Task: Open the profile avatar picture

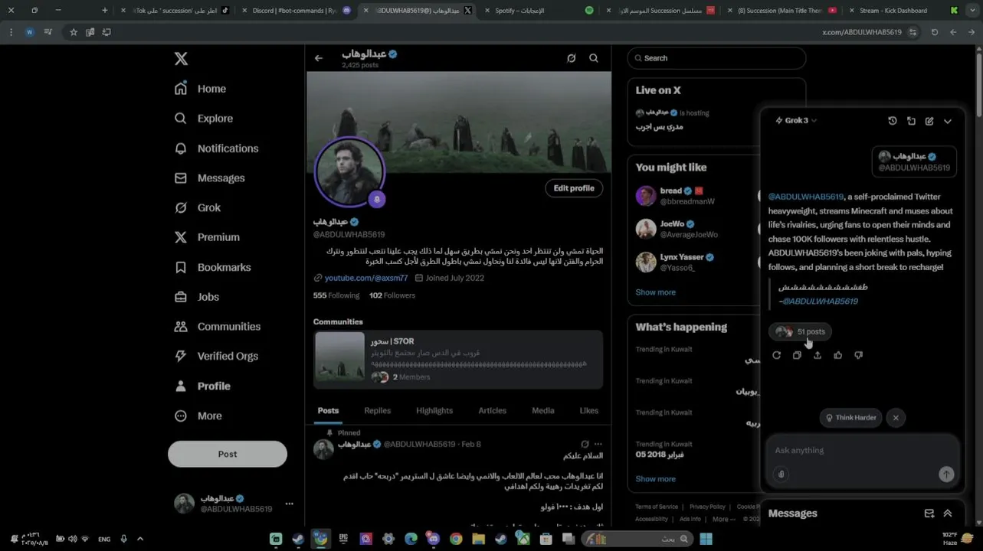Action: 349,171
